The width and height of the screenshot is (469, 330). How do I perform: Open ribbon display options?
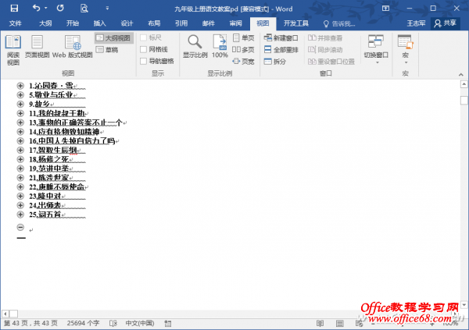[385, 9]
